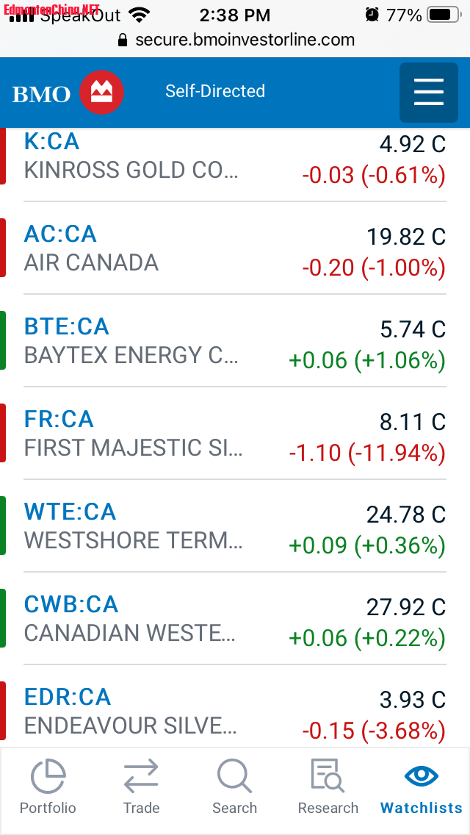Open the Research document icon
The width and height of the screenshot is (470, 835).
pos(328,776)
